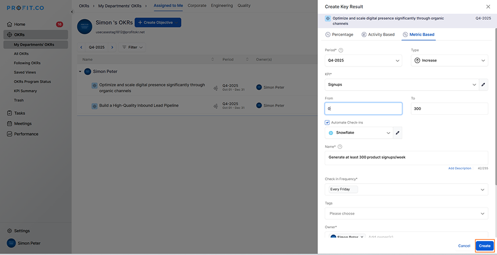Uncheck Automate Check-ins checkbox

click(327, 122)
